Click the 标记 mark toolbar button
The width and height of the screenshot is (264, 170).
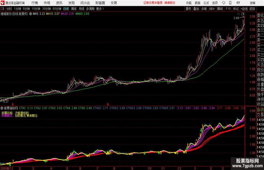pos(236,9)
